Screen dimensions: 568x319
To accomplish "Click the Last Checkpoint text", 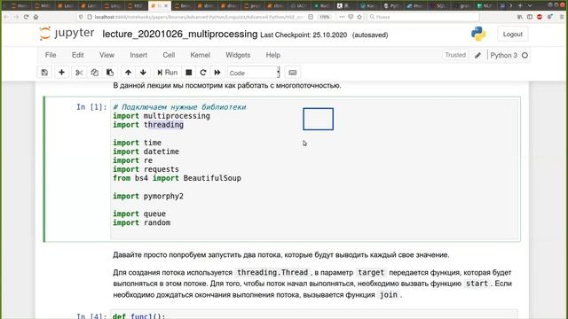I will click(x=304, y=35).
